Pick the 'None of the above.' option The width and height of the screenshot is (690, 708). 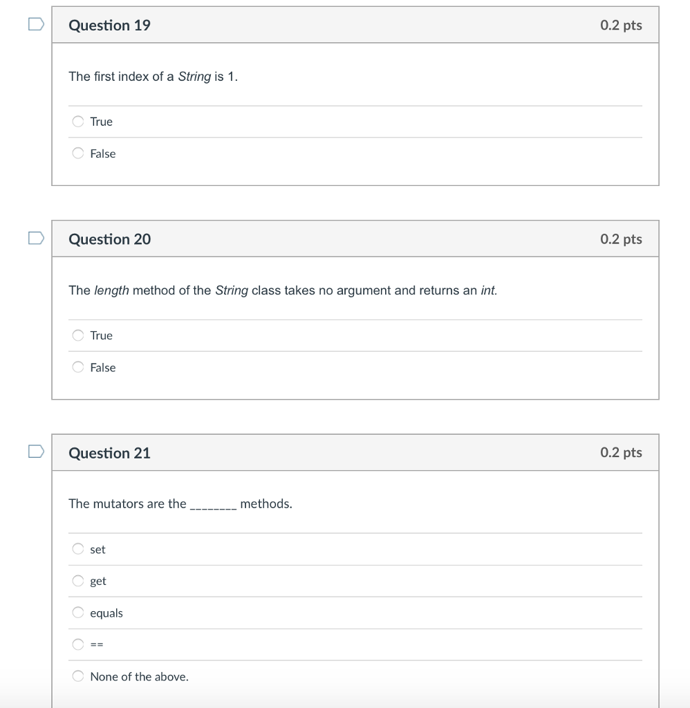(x=79, y=677)
